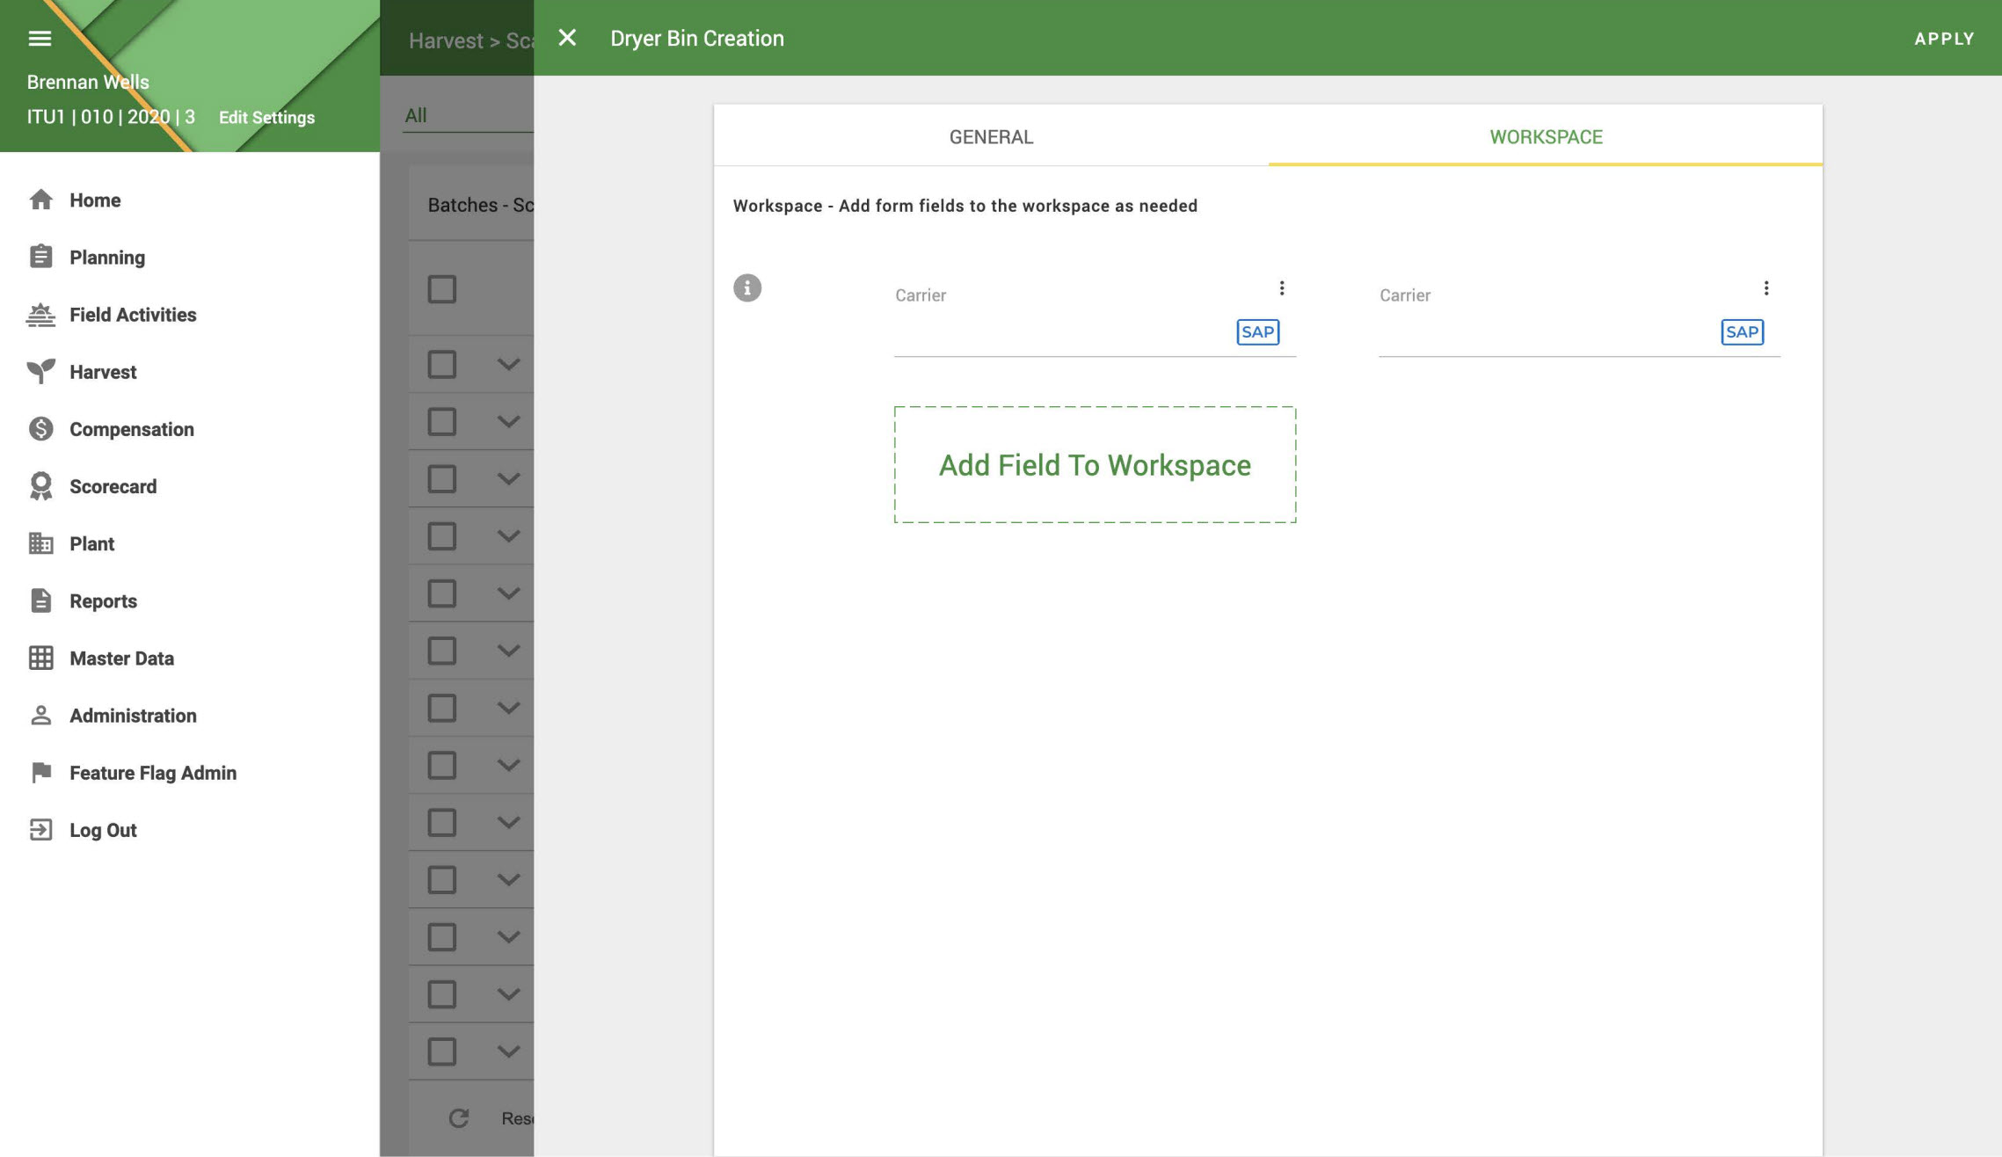
Task: Expand the second batch row chevron
Action: [508, 421]
